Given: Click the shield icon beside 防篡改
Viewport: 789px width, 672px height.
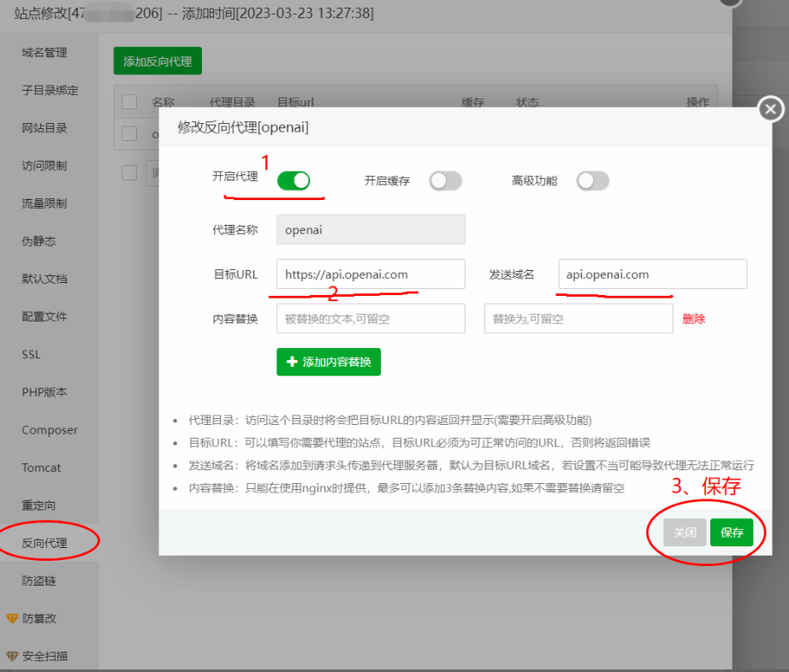Looking at the screenshot, I should click(13, 618).
